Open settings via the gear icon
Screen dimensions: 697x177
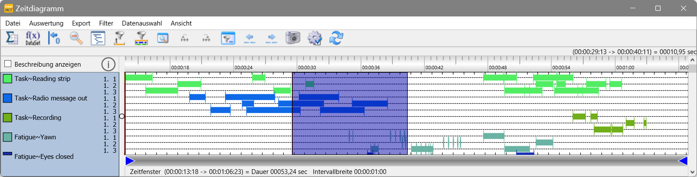click(x=314, y=38)
